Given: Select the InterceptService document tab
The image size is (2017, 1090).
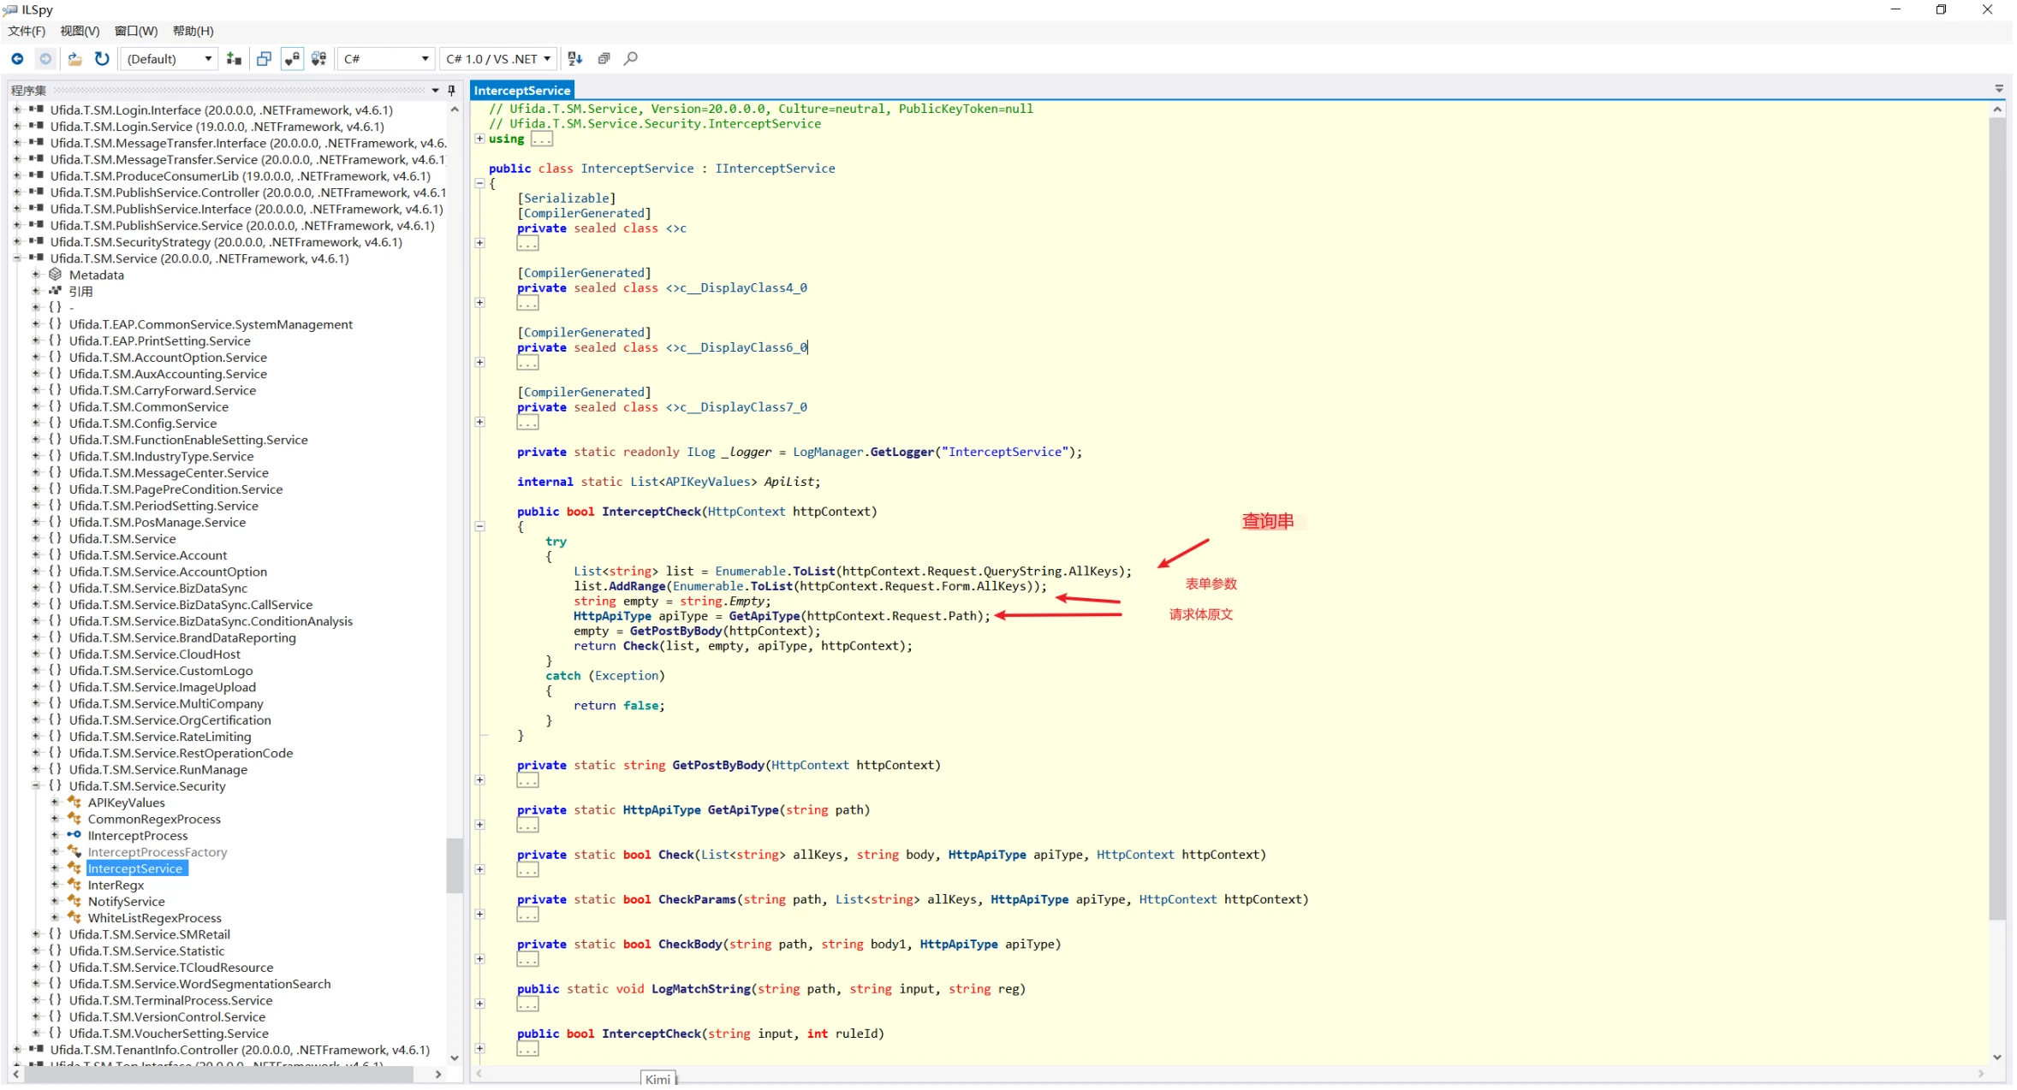Looking at the screenshot, I should point(522,91).
